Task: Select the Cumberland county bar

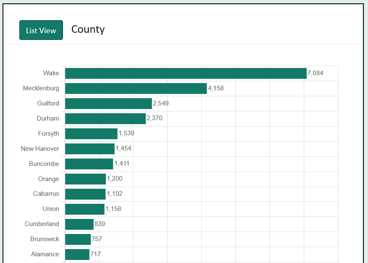Action: (79, 224)
